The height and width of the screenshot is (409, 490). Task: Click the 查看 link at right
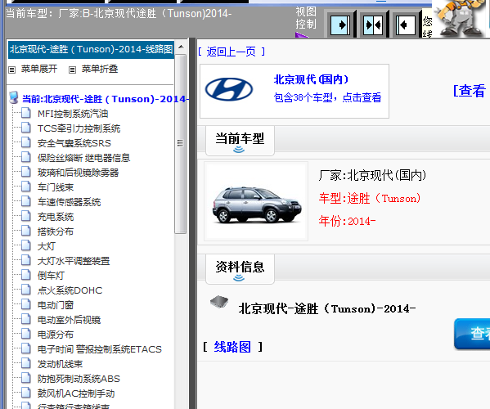(470, 91)
